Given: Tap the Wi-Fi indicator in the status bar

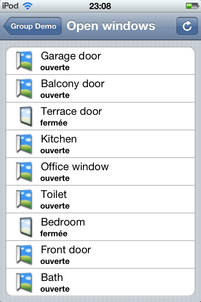Looking at the screenshot, I should 28,6.
